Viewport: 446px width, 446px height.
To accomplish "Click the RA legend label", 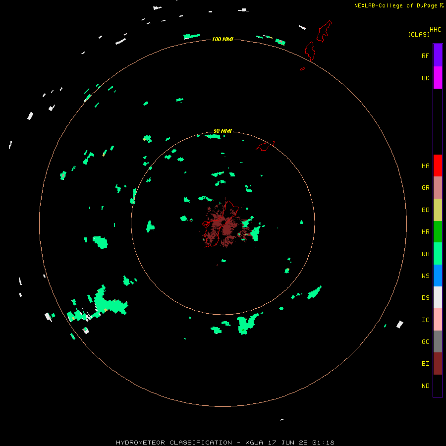I will click(x=425, y=254).
